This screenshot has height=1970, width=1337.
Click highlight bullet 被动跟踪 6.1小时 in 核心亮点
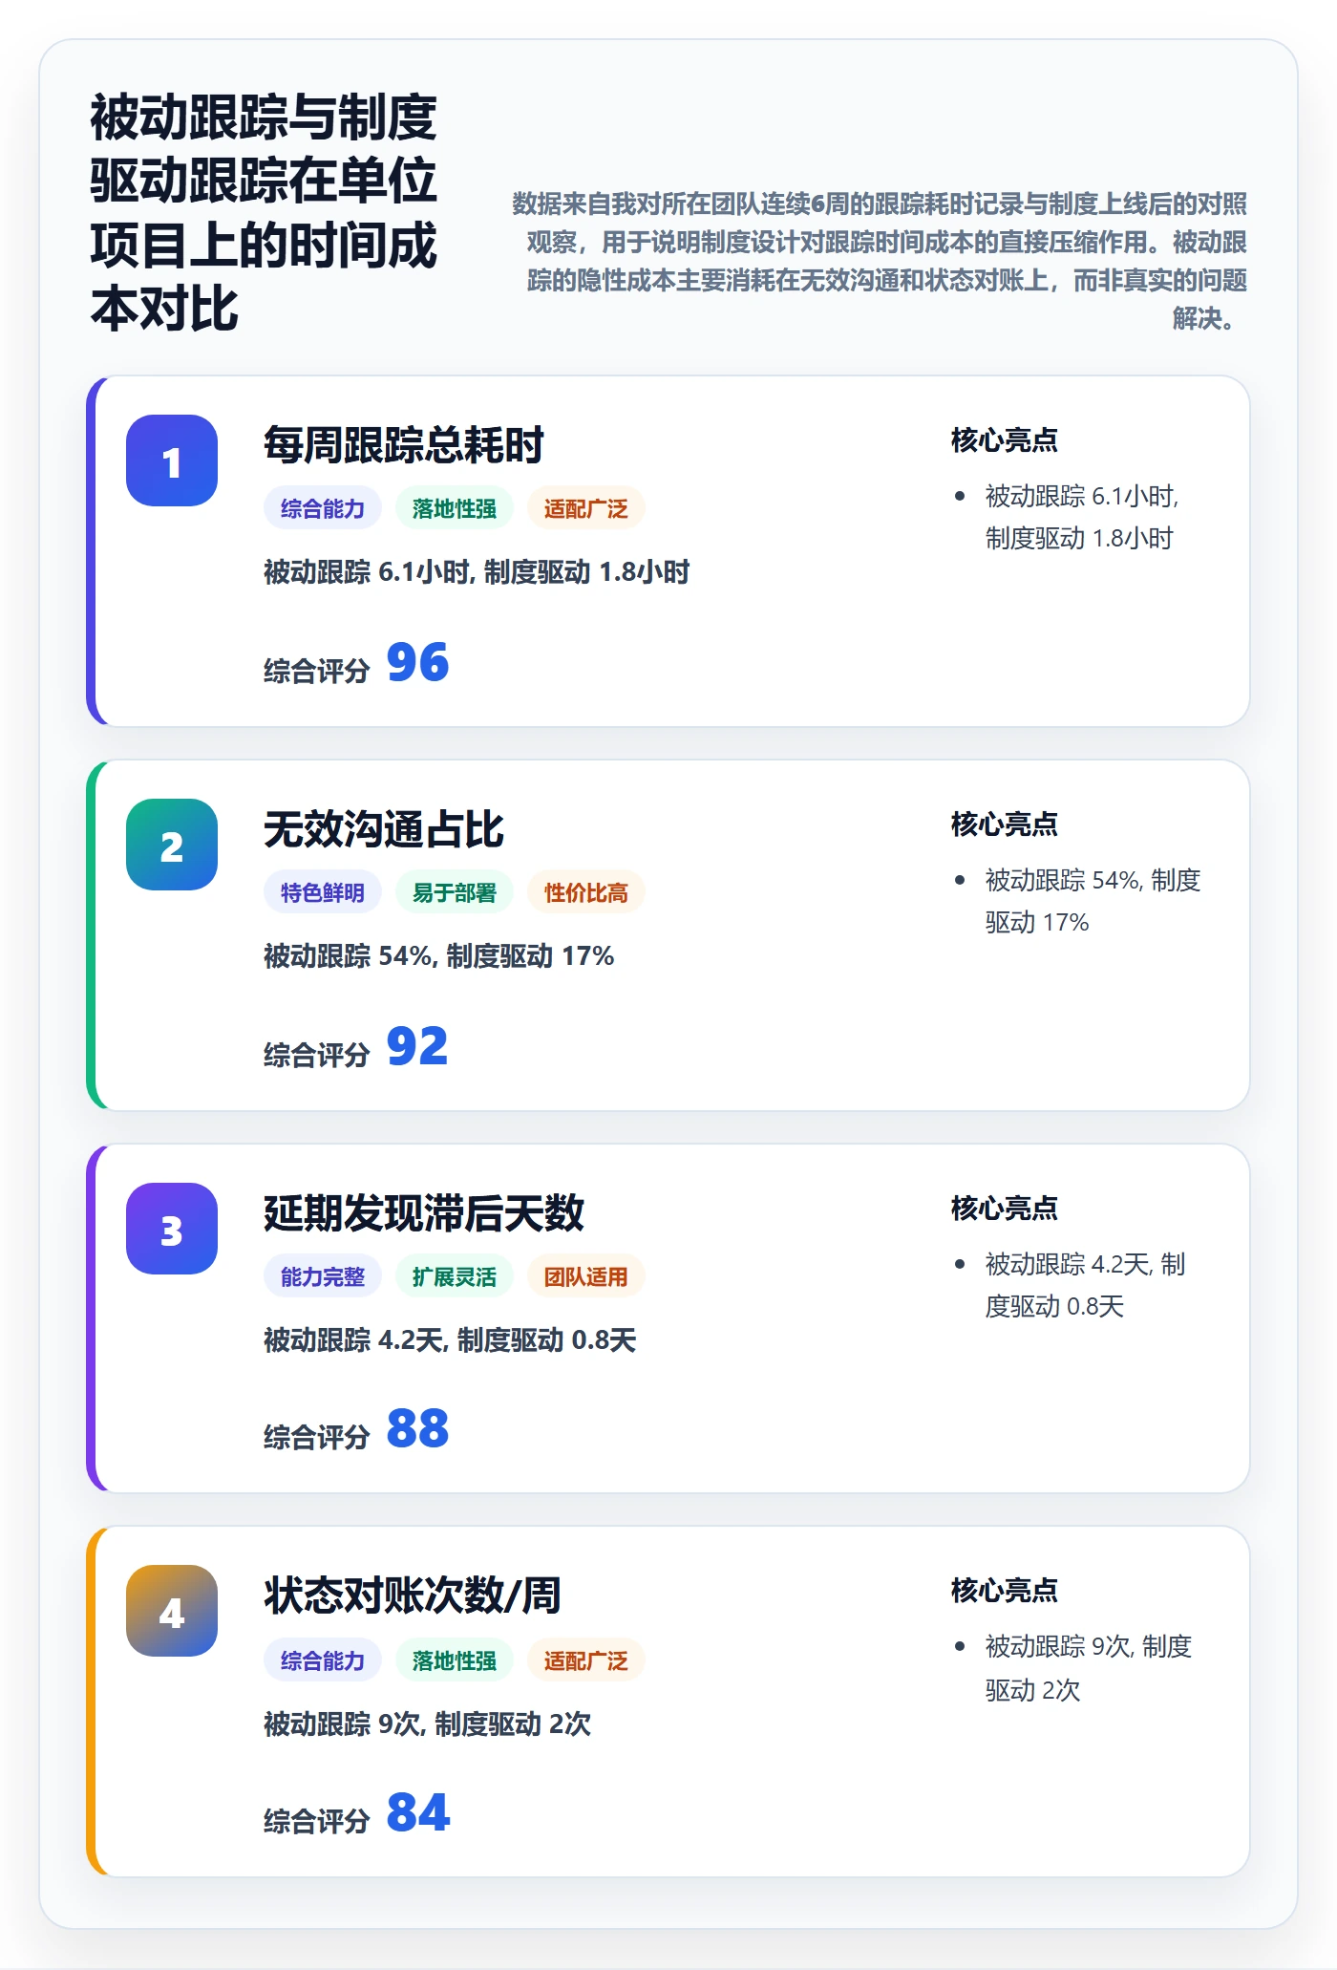1082,517
